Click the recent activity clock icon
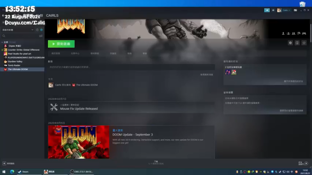 tap(37, 30)
